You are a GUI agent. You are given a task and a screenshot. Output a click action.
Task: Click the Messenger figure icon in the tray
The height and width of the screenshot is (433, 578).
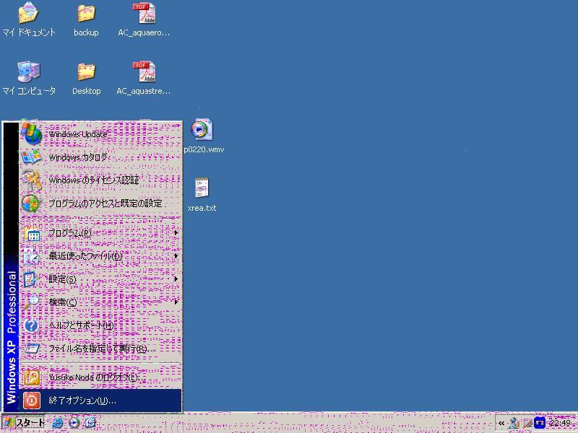coord(514,423)
